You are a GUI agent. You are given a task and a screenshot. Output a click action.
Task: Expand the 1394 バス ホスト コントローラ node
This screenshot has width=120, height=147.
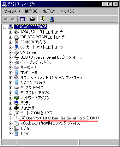pos(10,32)
